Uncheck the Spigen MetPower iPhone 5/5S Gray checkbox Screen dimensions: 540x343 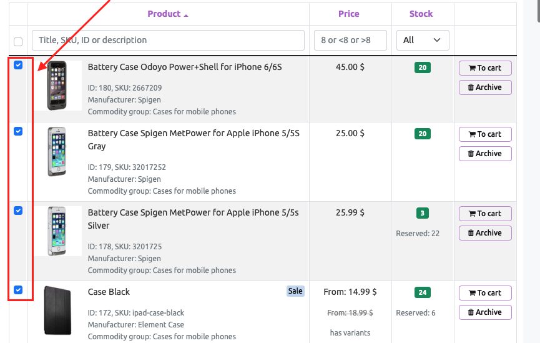[18, 131]
